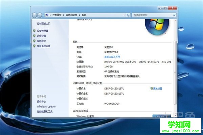Go forward with the Forward arrow button

click(40, 15)
